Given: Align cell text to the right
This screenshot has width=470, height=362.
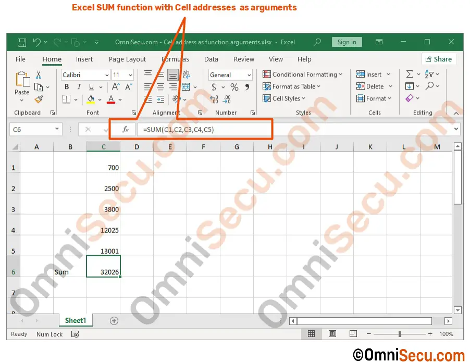Looking at the screenshot, I should (173, 87).
